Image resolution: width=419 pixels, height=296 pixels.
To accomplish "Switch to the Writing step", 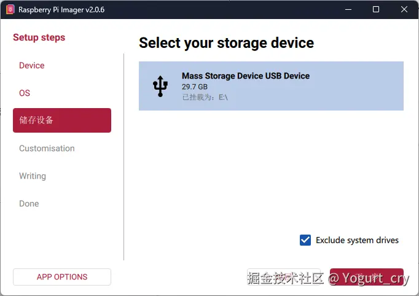I will (33, 176).
